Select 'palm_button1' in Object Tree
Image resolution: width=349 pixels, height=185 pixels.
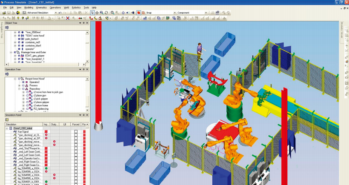[x=32, y=39]
